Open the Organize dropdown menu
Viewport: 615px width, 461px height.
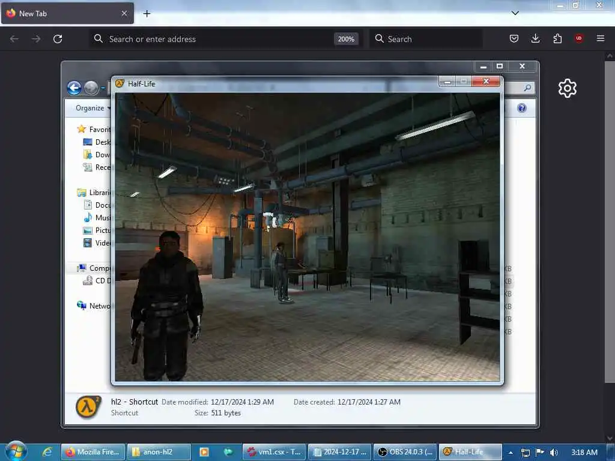[92, 108]
